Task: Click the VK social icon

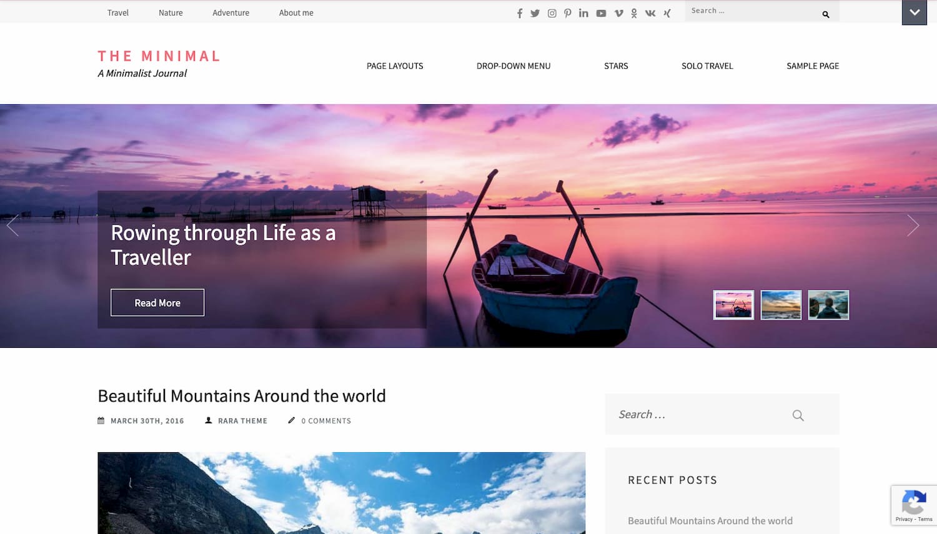Action: 650,13
